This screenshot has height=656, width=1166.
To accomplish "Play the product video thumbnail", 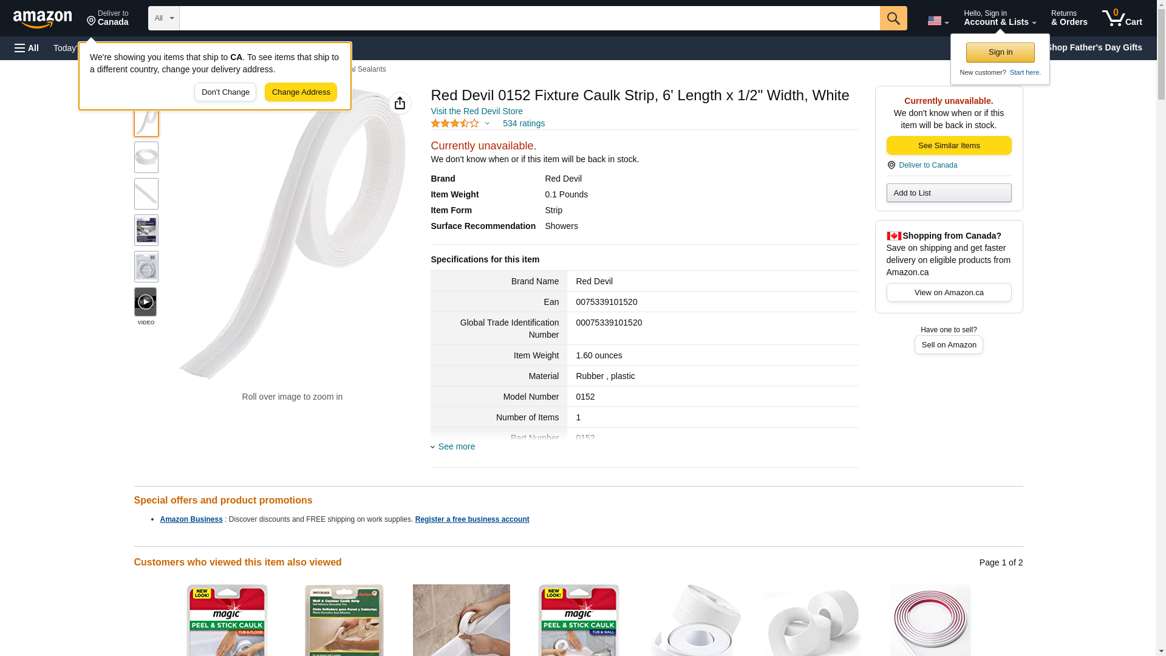I will pos(146,302).
